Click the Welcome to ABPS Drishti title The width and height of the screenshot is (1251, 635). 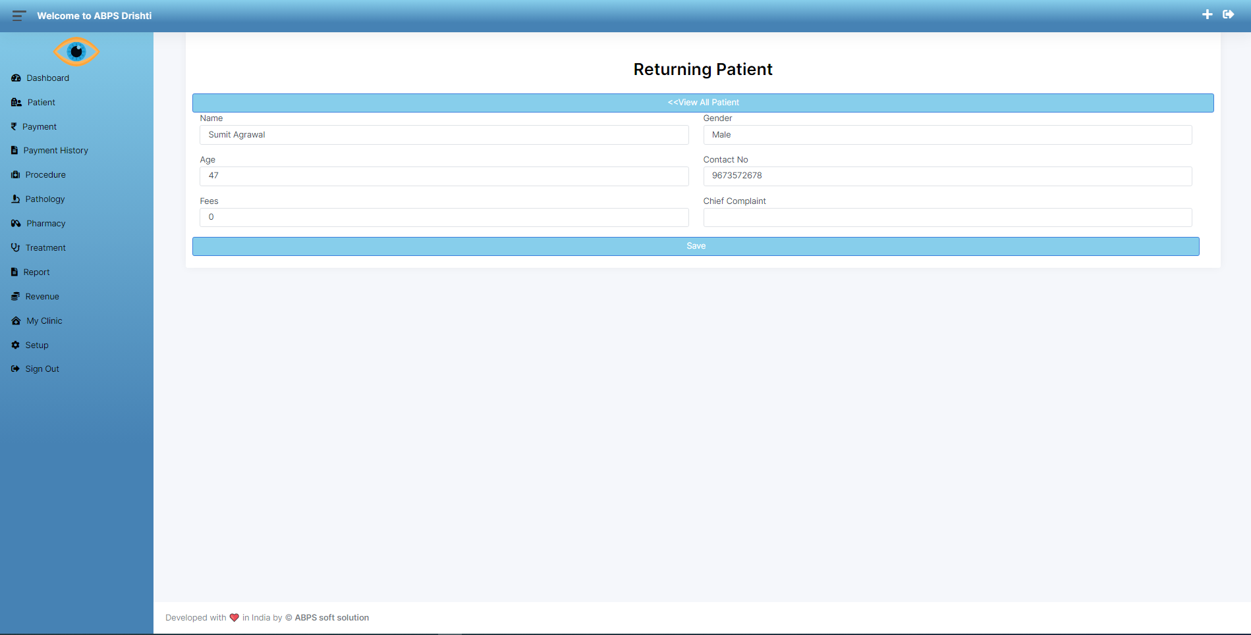point(94,16)
